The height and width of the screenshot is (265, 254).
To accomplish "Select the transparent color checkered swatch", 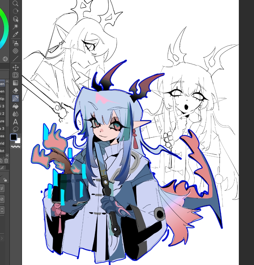I will click(15, 146).
